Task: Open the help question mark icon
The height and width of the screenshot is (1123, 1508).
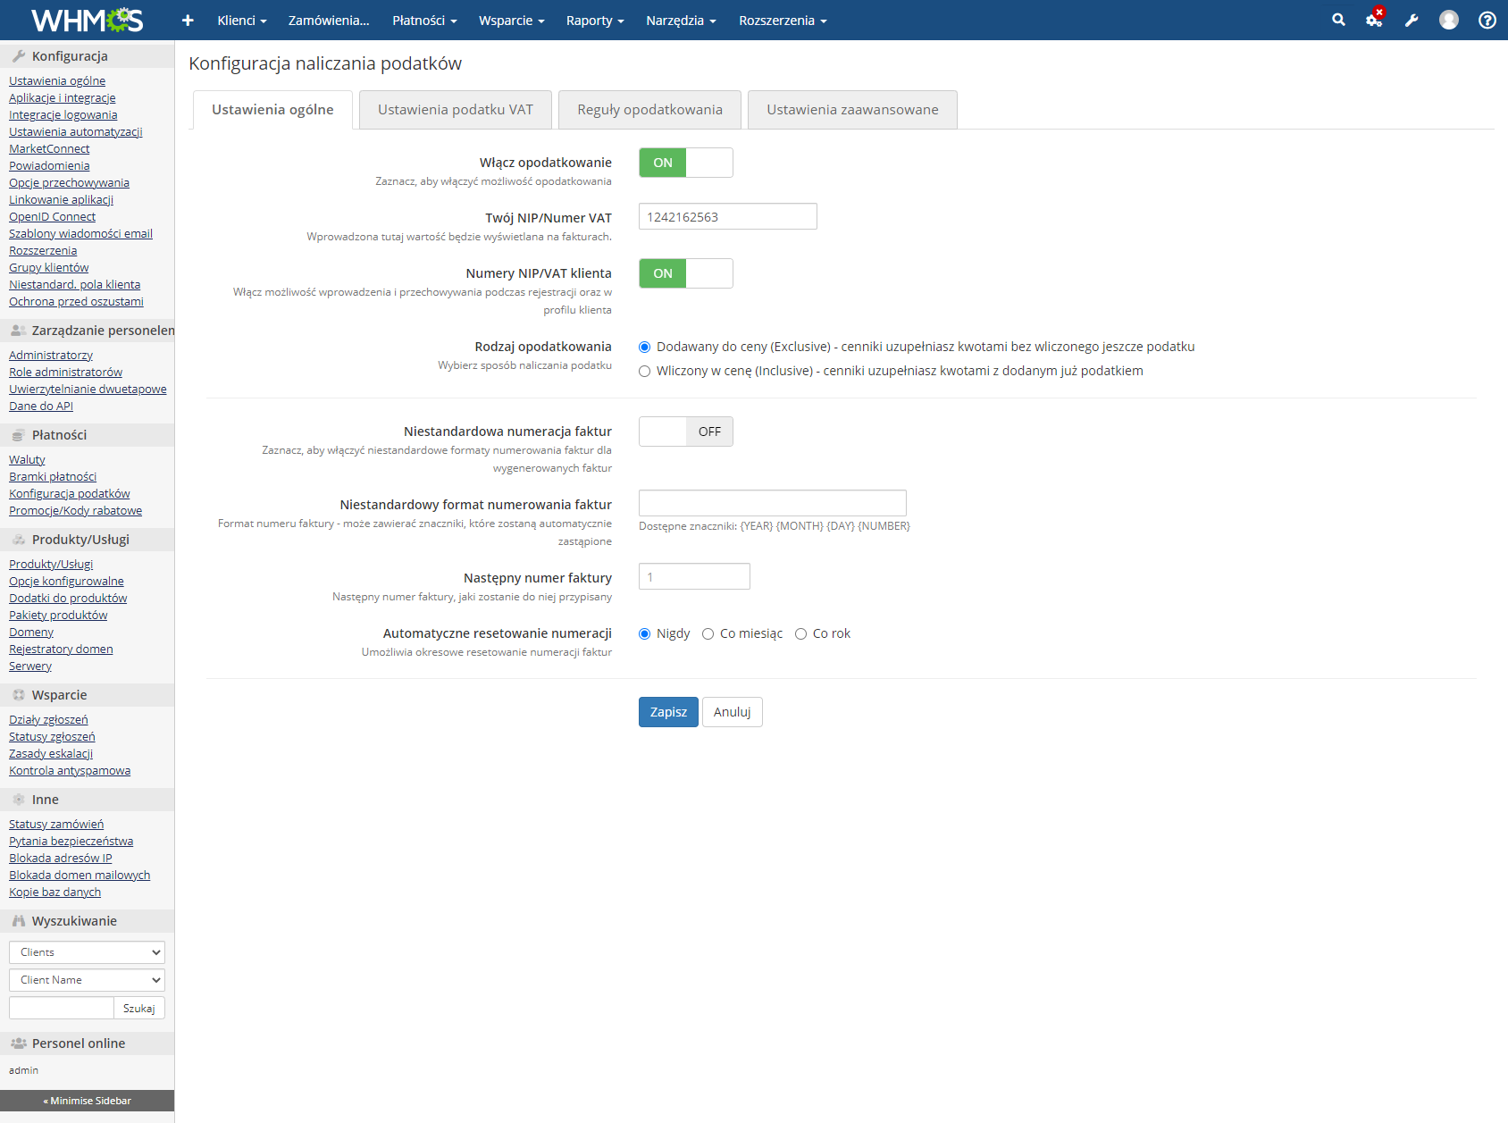Action: tap(1486, 20)
